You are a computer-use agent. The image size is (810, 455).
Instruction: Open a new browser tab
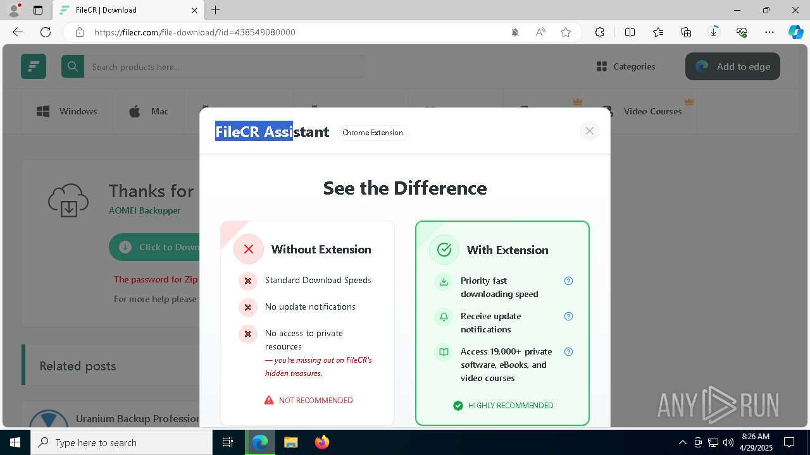coord(216,10)
